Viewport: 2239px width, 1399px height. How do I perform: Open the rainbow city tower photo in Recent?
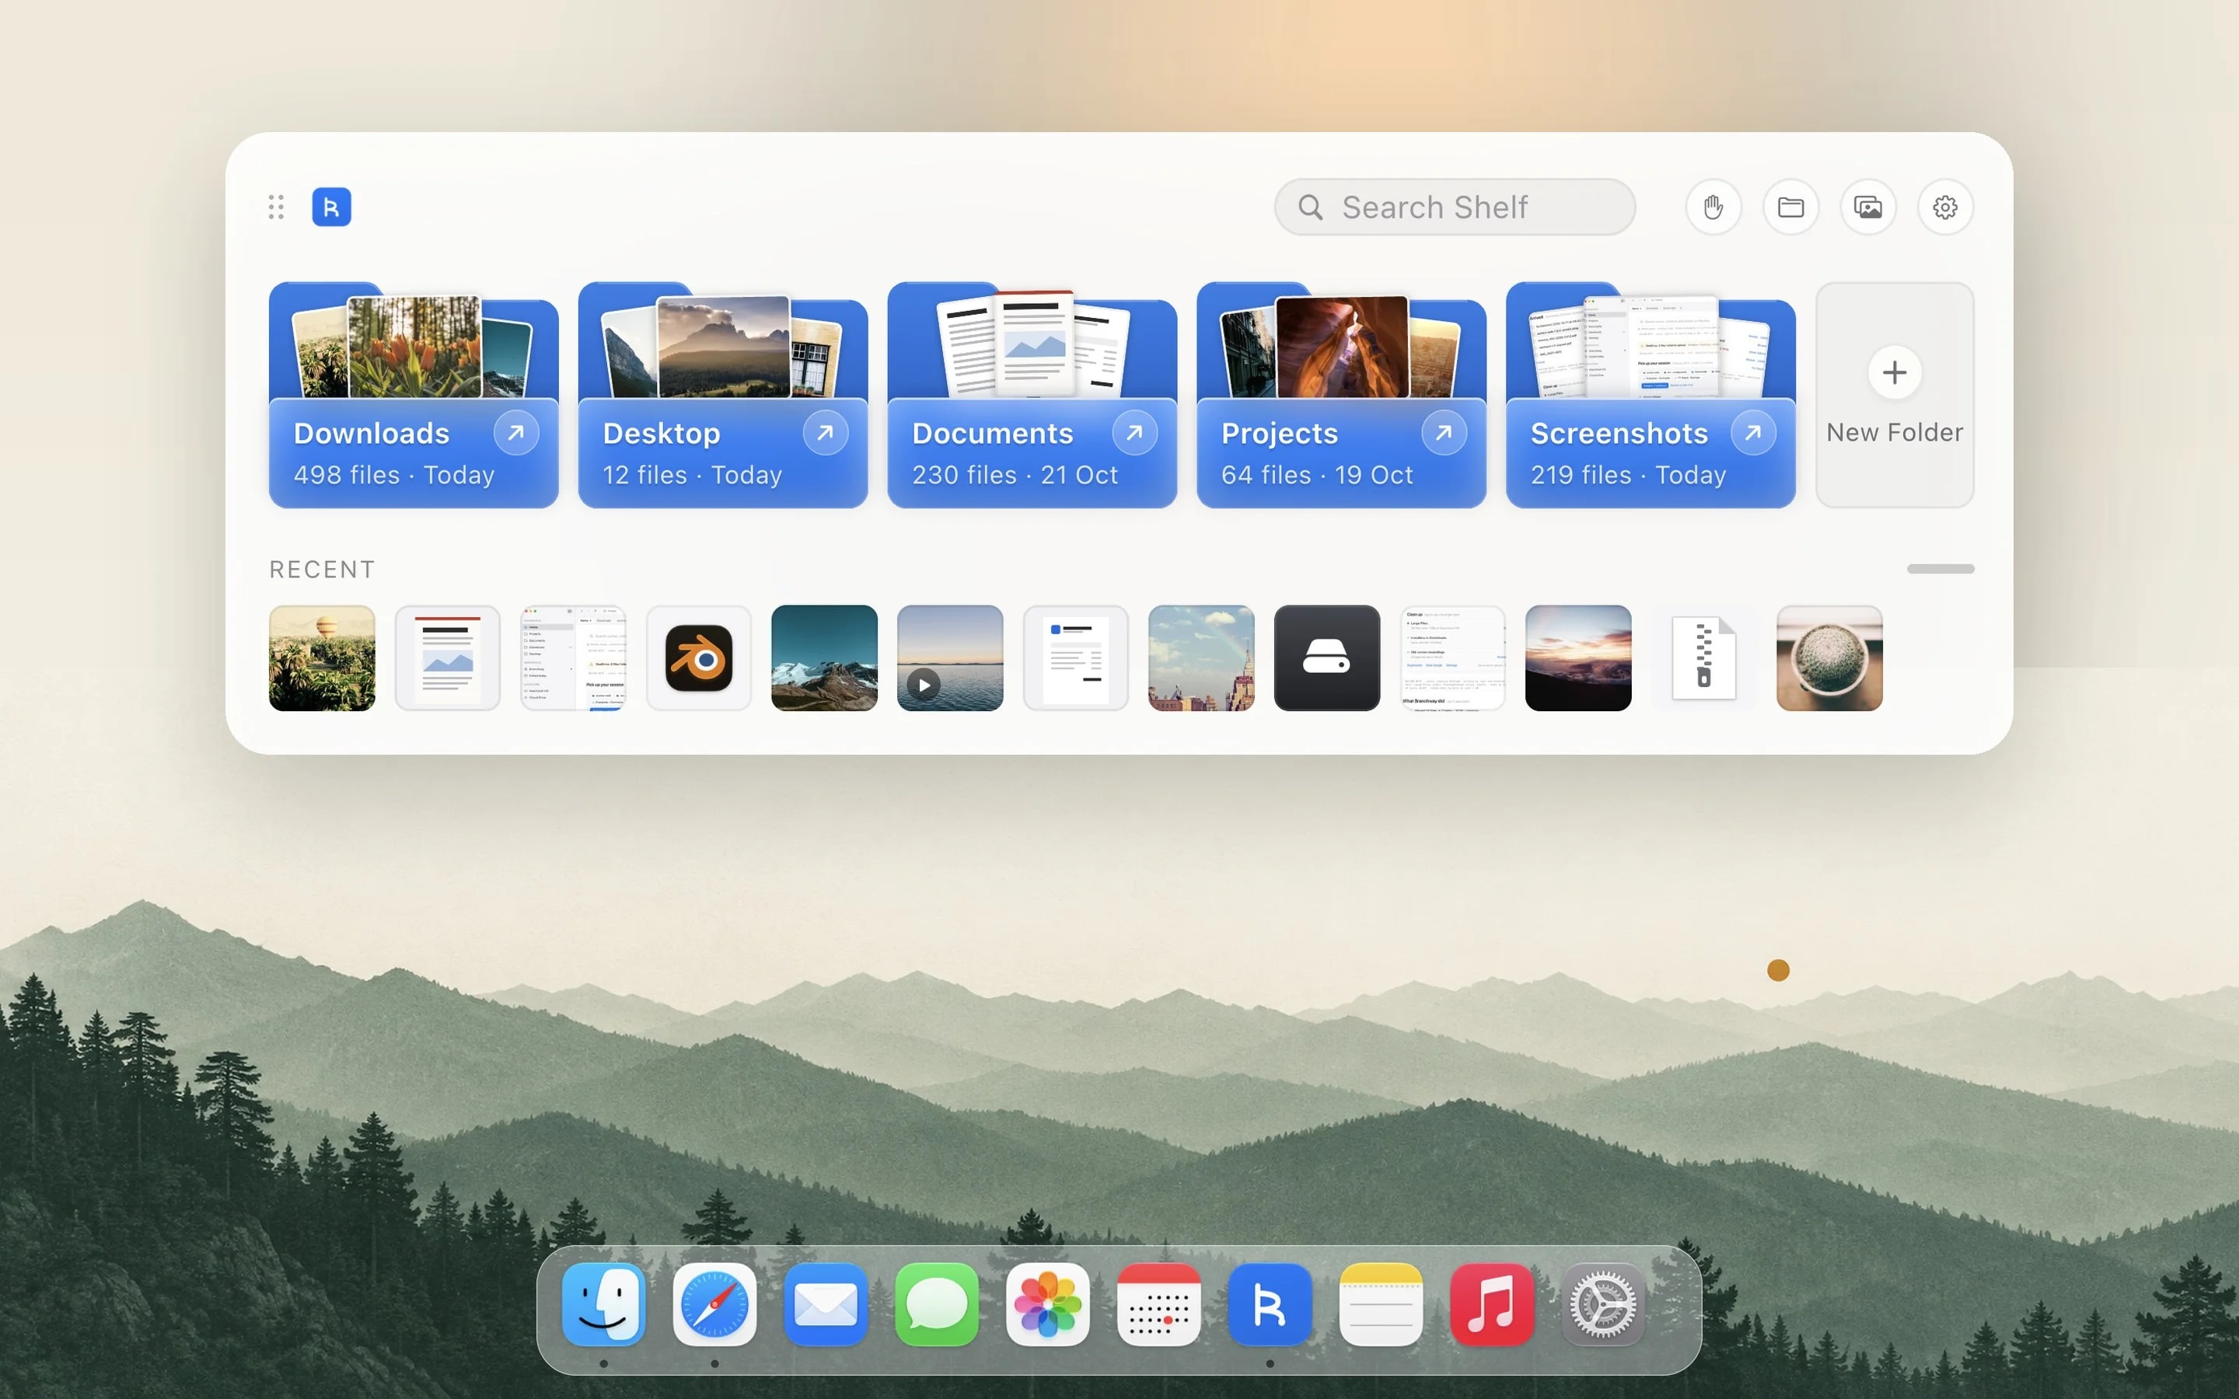pyautogui.click(x=1201, y=658)
